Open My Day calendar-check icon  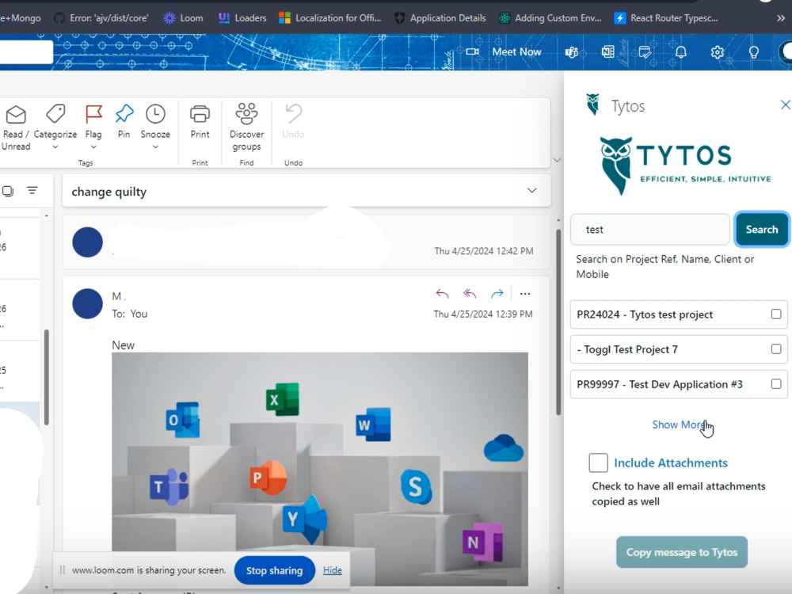(x=645, y=52)
